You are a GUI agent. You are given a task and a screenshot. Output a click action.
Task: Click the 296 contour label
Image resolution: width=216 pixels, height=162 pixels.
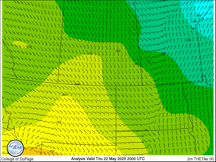coord(199,16)
